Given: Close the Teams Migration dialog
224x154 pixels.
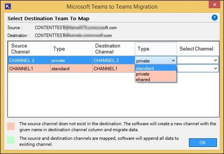Looking at the screenshot, I should click(x=214, y=5).
